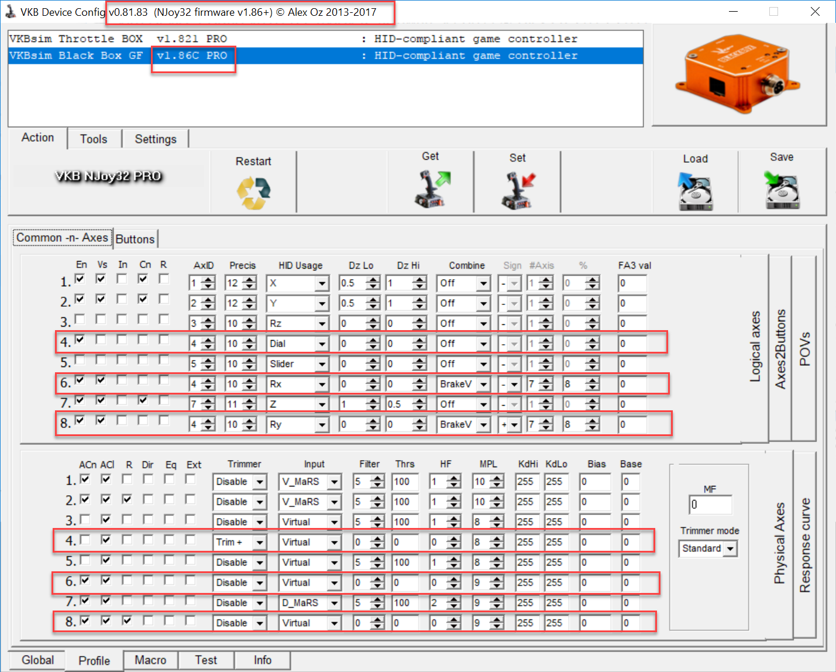
Task: Click HF spinner arrows for physical axis 7
Action: click(x=454, y=604)
